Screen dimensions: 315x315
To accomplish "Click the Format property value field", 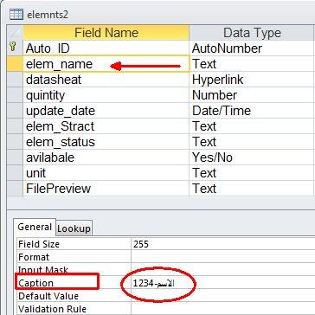I will tap(223, 257).
